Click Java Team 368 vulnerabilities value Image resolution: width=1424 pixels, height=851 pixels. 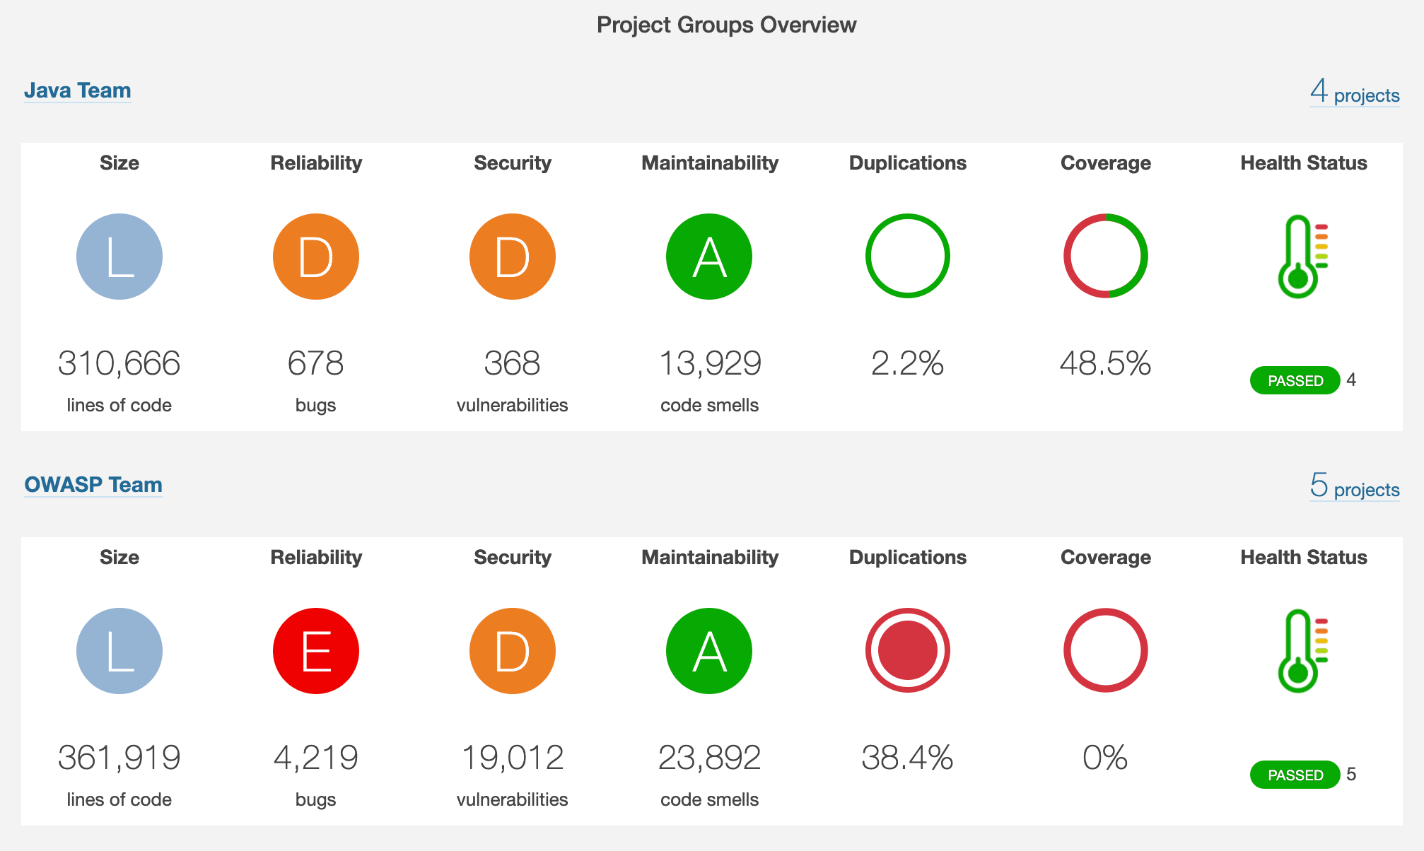tap(513, 363)
